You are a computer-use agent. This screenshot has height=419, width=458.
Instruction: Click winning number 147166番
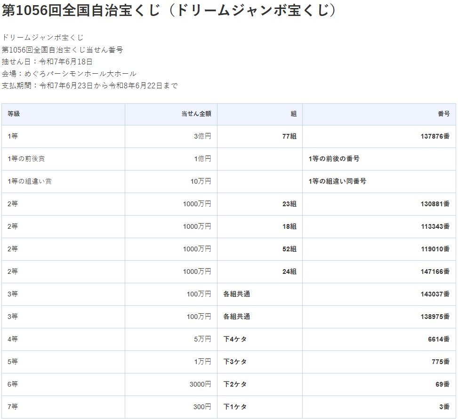point(435,272)
